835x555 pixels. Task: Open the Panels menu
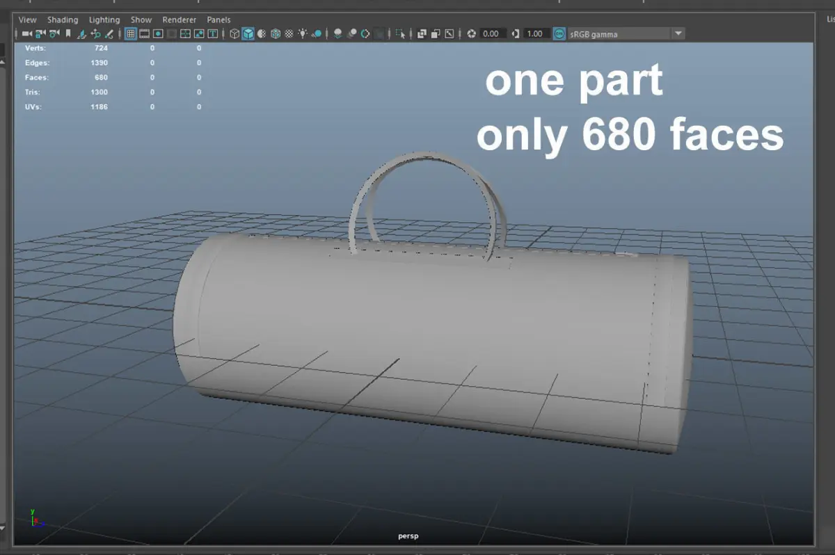(218, 19)
